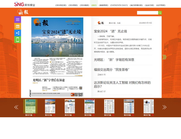Viewport: 181px width, 139px height.
Task: Click the blue share icon
Action: [x=18, y=33]
